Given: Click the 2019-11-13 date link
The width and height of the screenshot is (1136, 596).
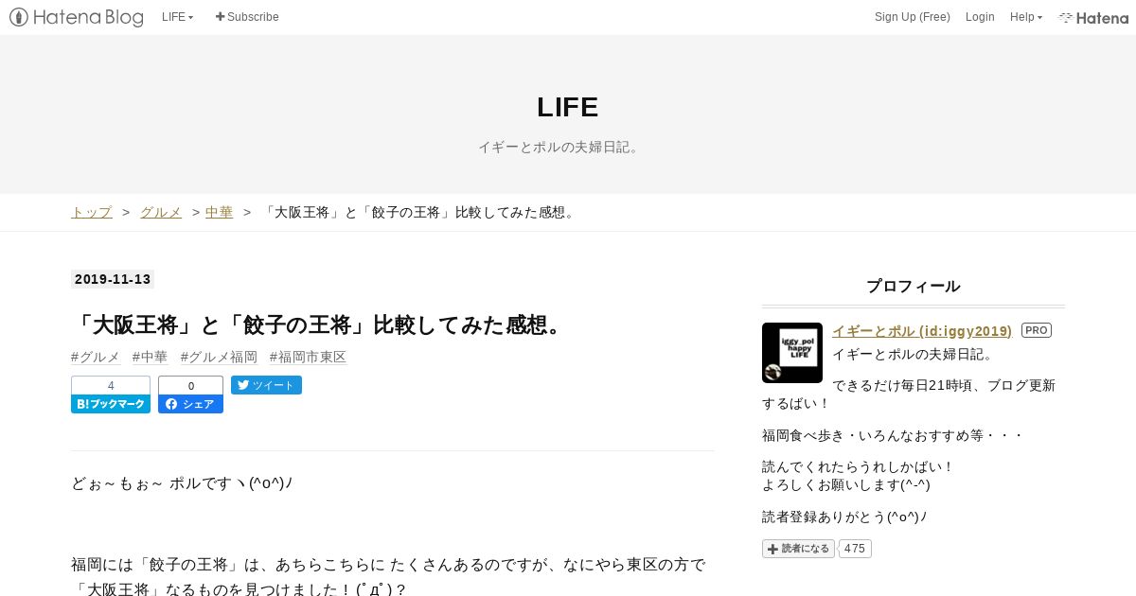Looking at the screenshot, I should [x=113, y=279].
